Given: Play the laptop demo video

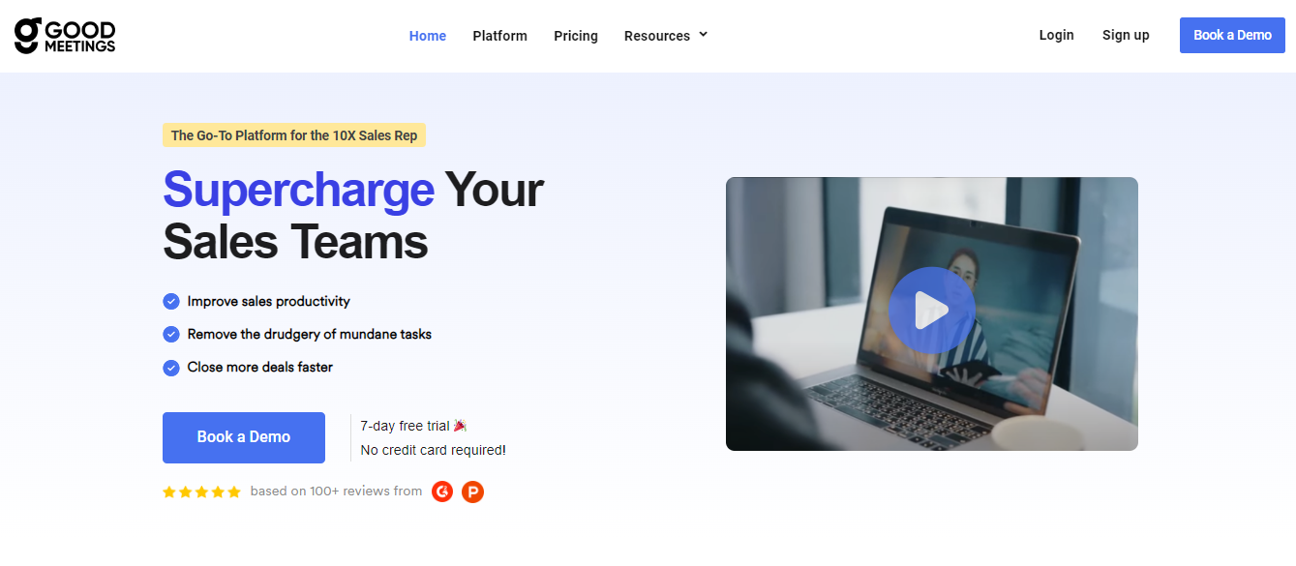Looking at the screenshot, I should tap(931, 310).
